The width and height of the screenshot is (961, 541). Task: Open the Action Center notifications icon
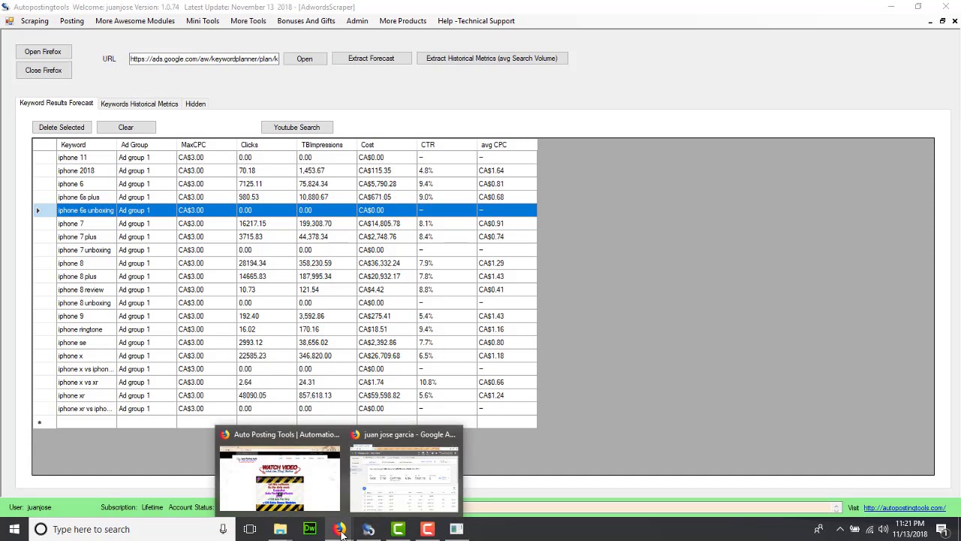click(x=944, y=529)
